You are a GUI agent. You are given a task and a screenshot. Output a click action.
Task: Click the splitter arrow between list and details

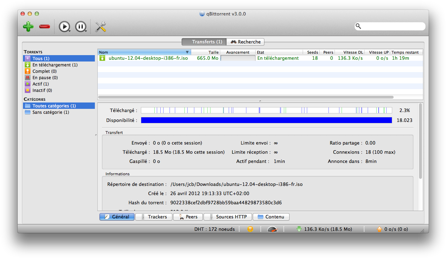click(260, 101)
